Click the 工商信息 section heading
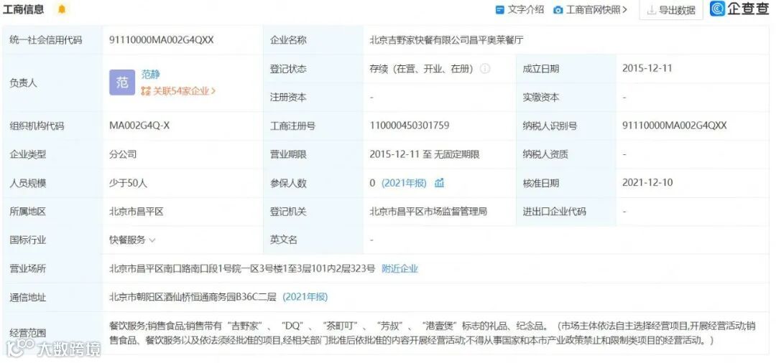Screen dimensions: 776x363 pos(23,9)
